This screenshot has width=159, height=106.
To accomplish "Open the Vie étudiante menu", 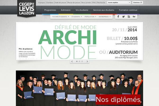I will (82, 10).
